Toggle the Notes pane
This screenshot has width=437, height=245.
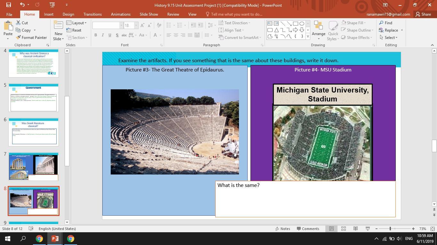(x=283, y=229)
